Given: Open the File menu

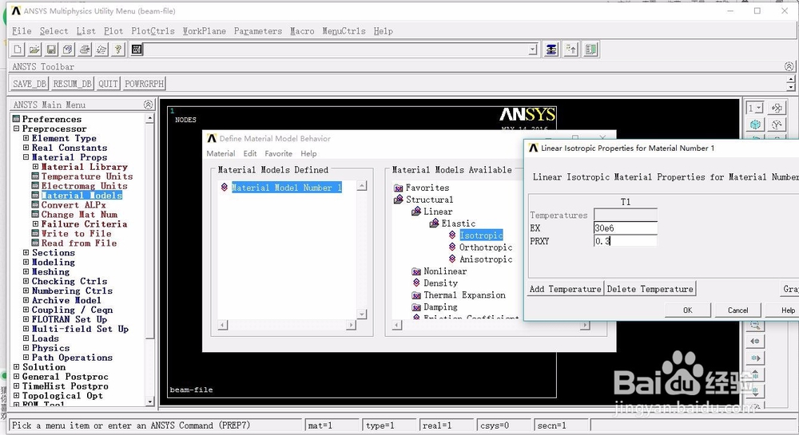Looking at the screenshot, I should coord(22,31).
